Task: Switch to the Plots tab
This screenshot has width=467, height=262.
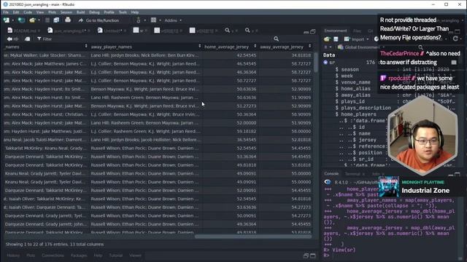Action: pos(31,255)
